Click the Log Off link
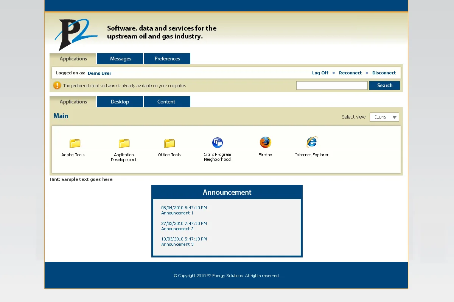This screenshot has height=302, width=454. coord(320,73)
